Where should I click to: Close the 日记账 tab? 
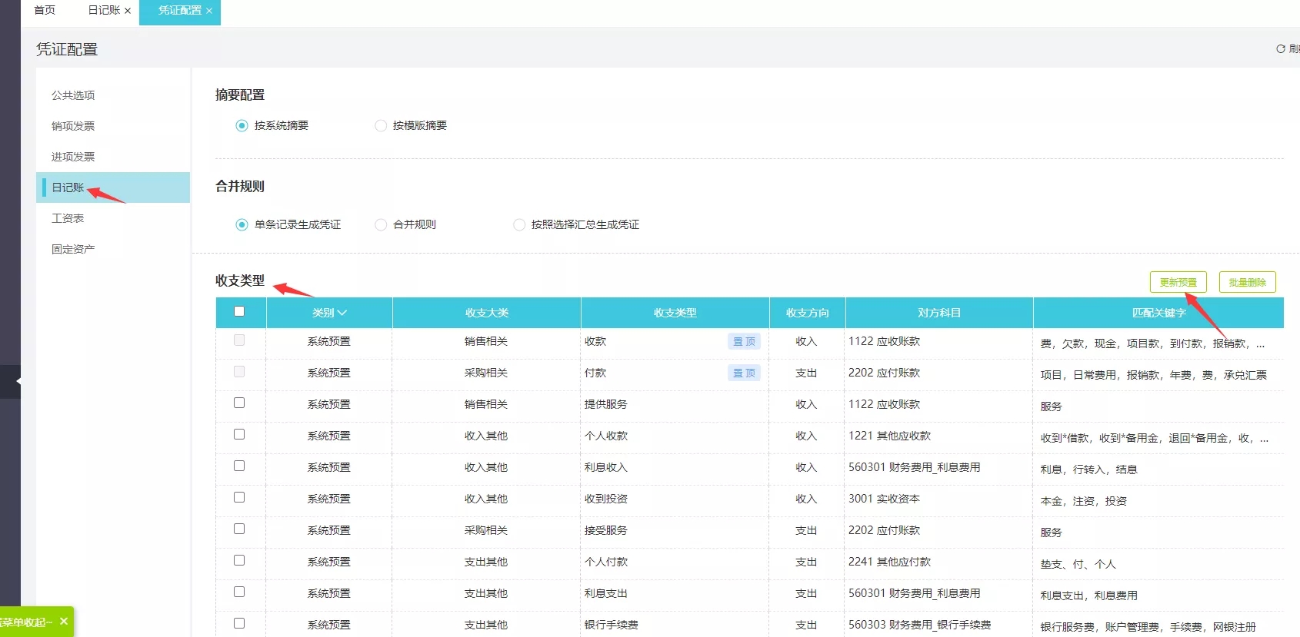tap(128, 11)
